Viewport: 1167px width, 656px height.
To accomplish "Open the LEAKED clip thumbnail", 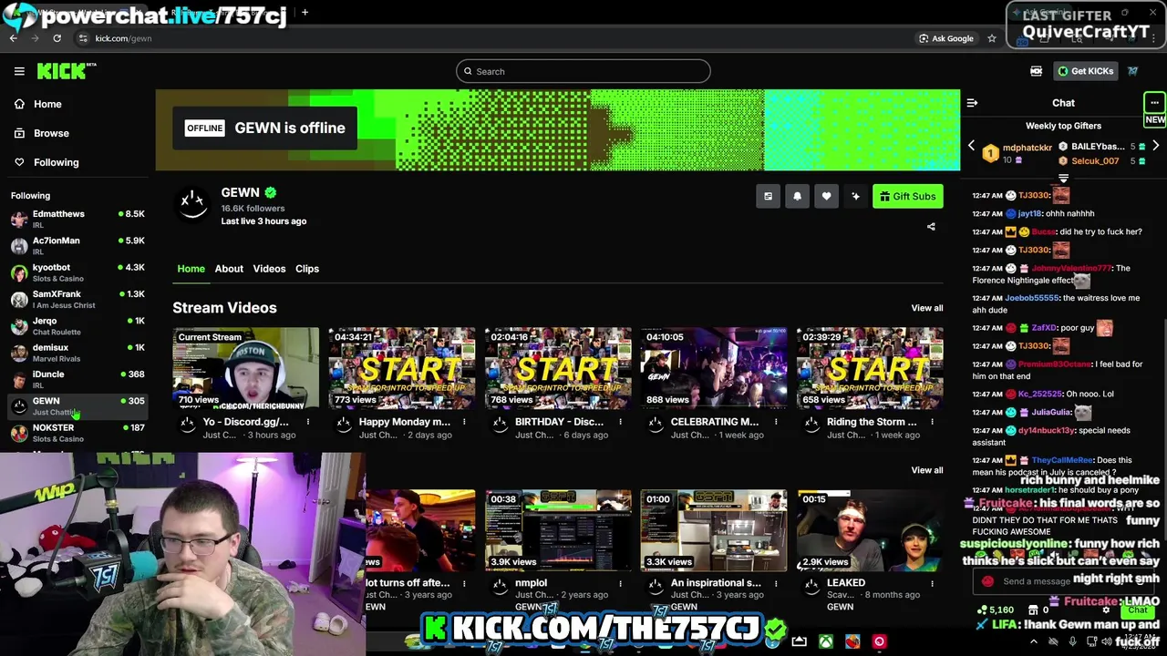I will point(870,530).
